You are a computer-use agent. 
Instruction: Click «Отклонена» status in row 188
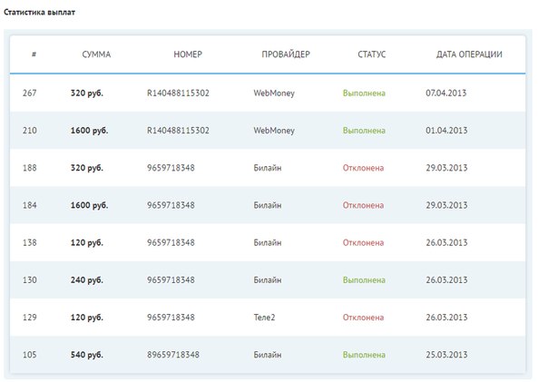[x=363, y=168]
